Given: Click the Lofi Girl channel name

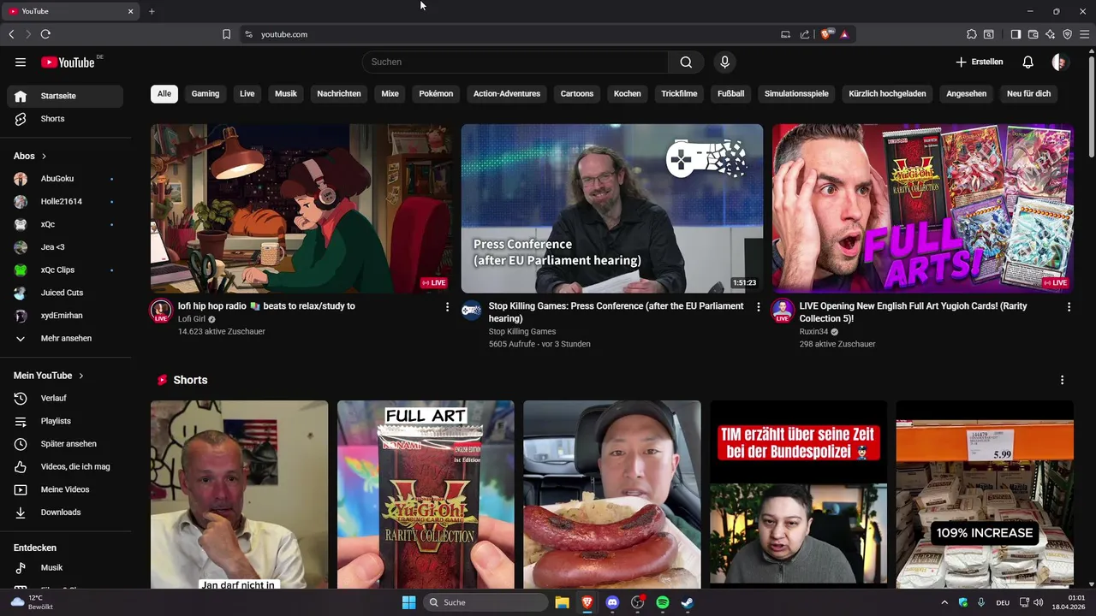Looking at the screenshot, I should coord(192,319).
